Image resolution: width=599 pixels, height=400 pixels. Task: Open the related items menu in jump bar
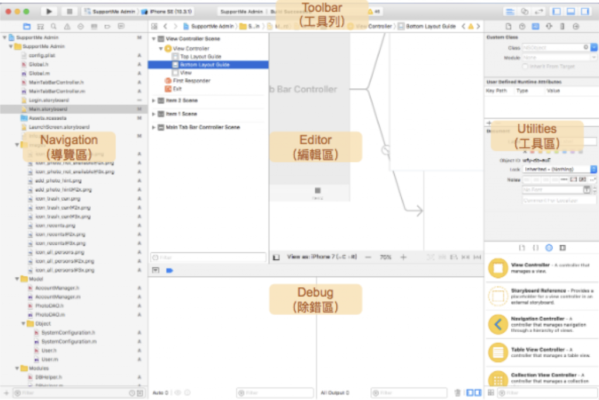coord(154,26)
